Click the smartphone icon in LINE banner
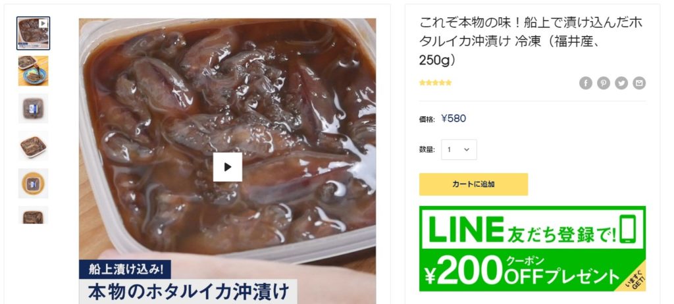674x304 pixels. point(627,229)
